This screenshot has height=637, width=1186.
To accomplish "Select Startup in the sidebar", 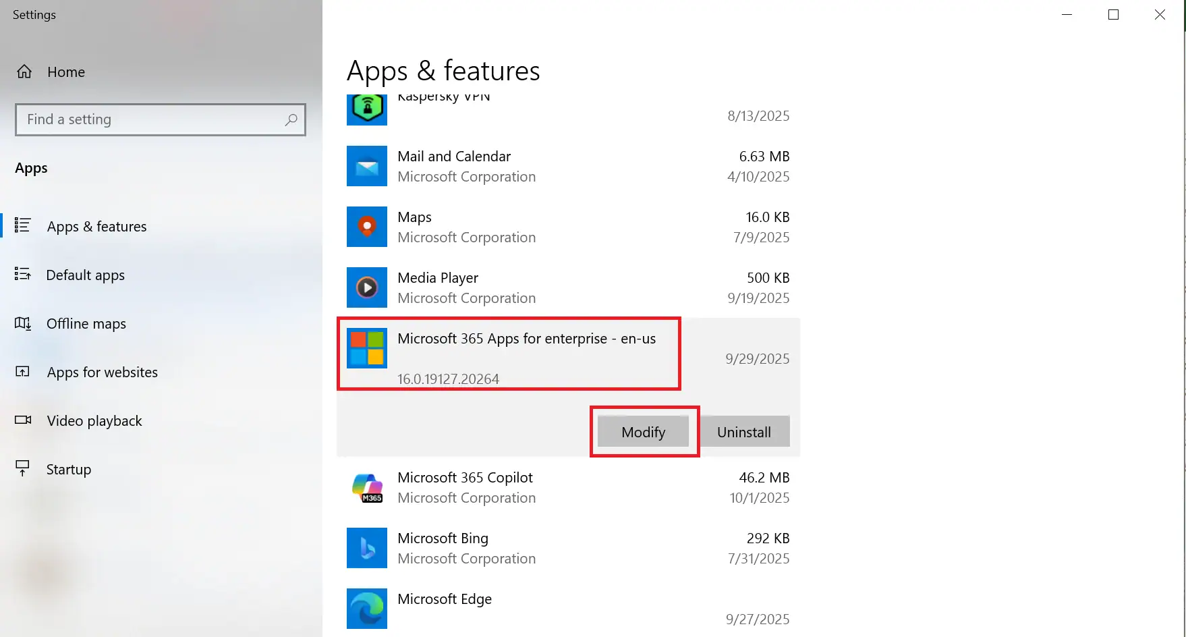I will (x=68, y=470).
